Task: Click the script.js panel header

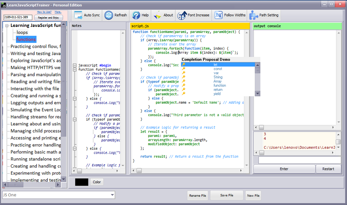Action: pyautogui.click(x=190, y=26)
